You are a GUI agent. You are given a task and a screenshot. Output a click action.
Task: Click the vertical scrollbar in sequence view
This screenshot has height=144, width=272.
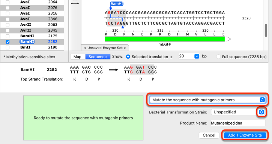pyautogui.click(x=266, y=30)
